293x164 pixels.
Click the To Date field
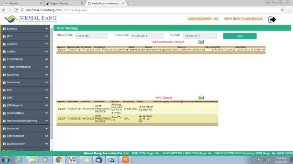pyautogui.click(x=200, y=36)
